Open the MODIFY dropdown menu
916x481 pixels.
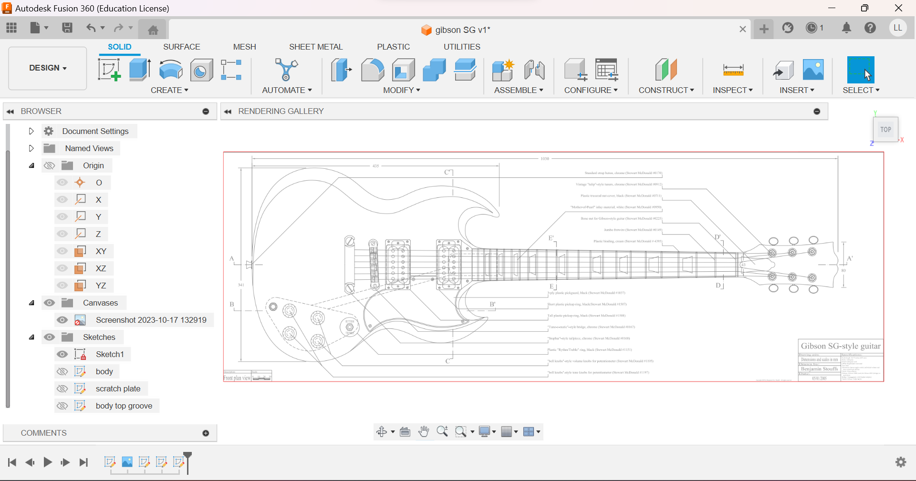point(402,90)
